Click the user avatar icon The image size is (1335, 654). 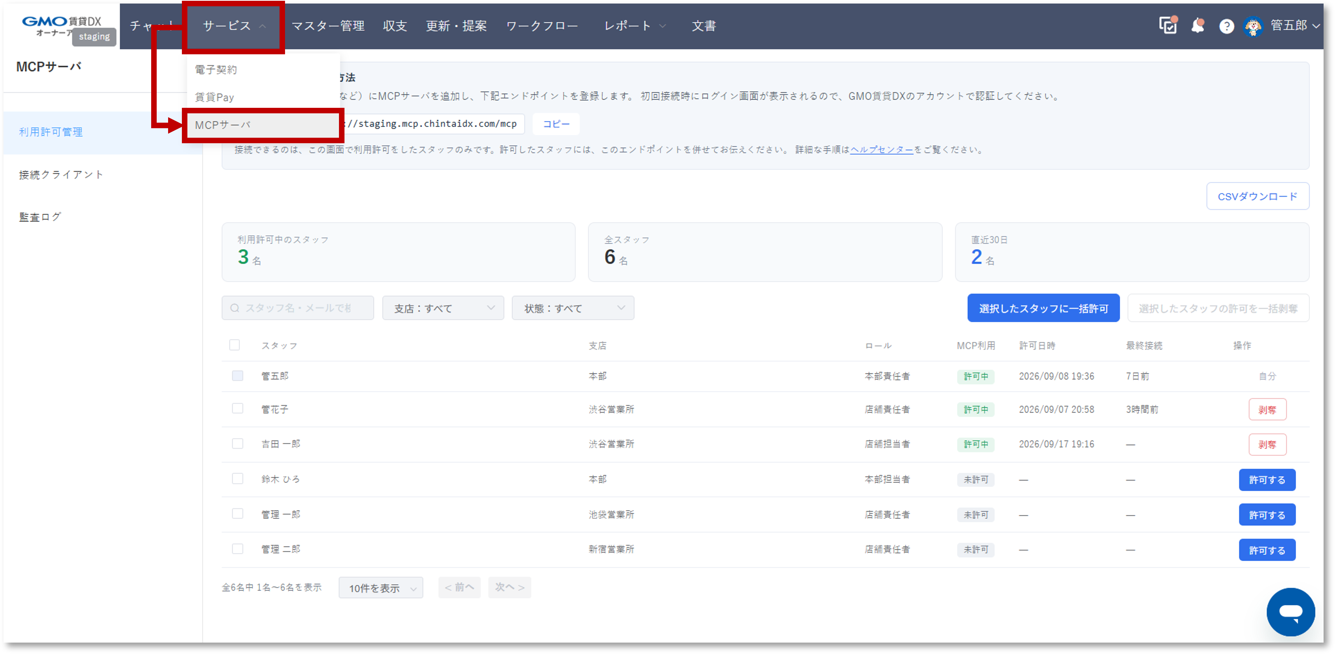pyautogui.click(x=1253, y=26)
